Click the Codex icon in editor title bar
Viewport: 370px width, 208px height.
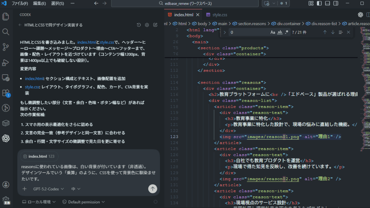coord(360,15)
